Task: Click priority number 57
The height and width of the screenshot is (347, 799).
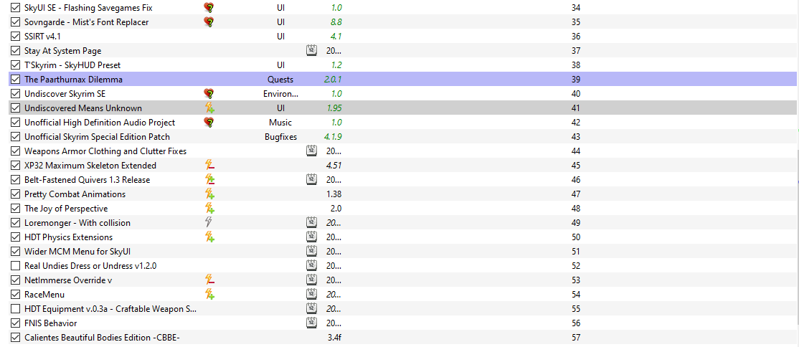Action: (576, 337)
